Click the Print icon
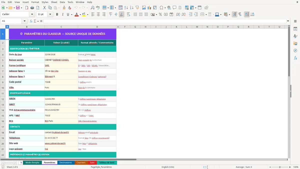Viewport: 300px width, 169px height. [x=32, y=8]
